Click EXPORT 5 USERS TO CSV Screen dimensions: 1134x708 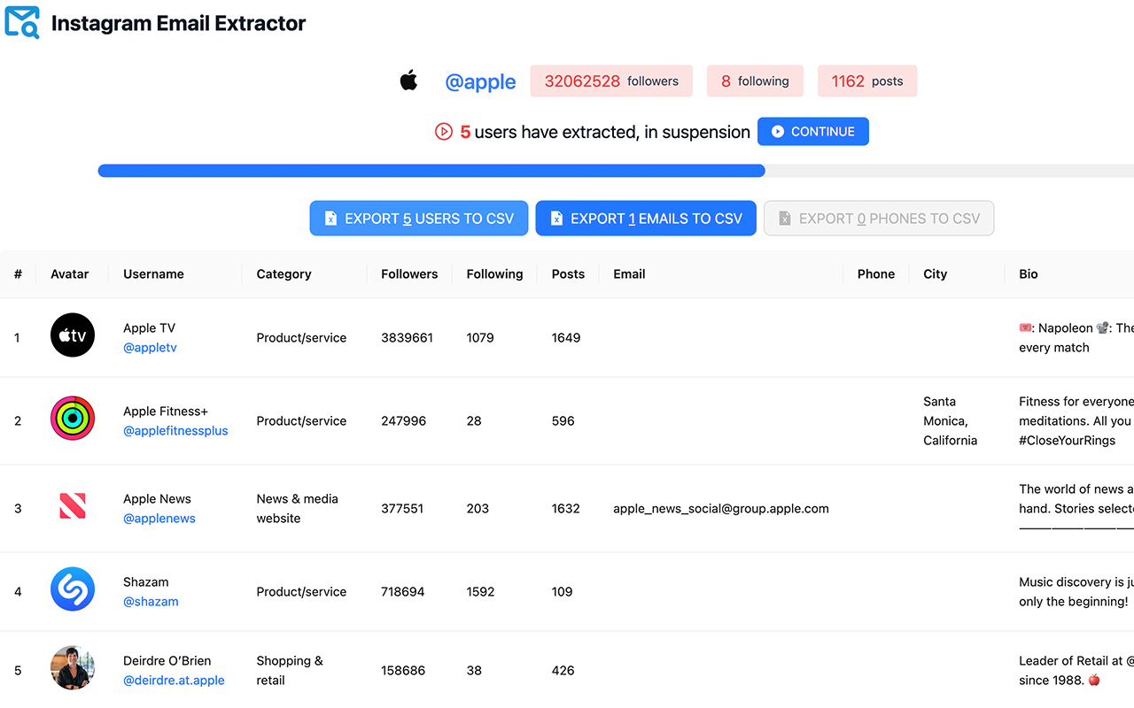[x=419, y=218]
